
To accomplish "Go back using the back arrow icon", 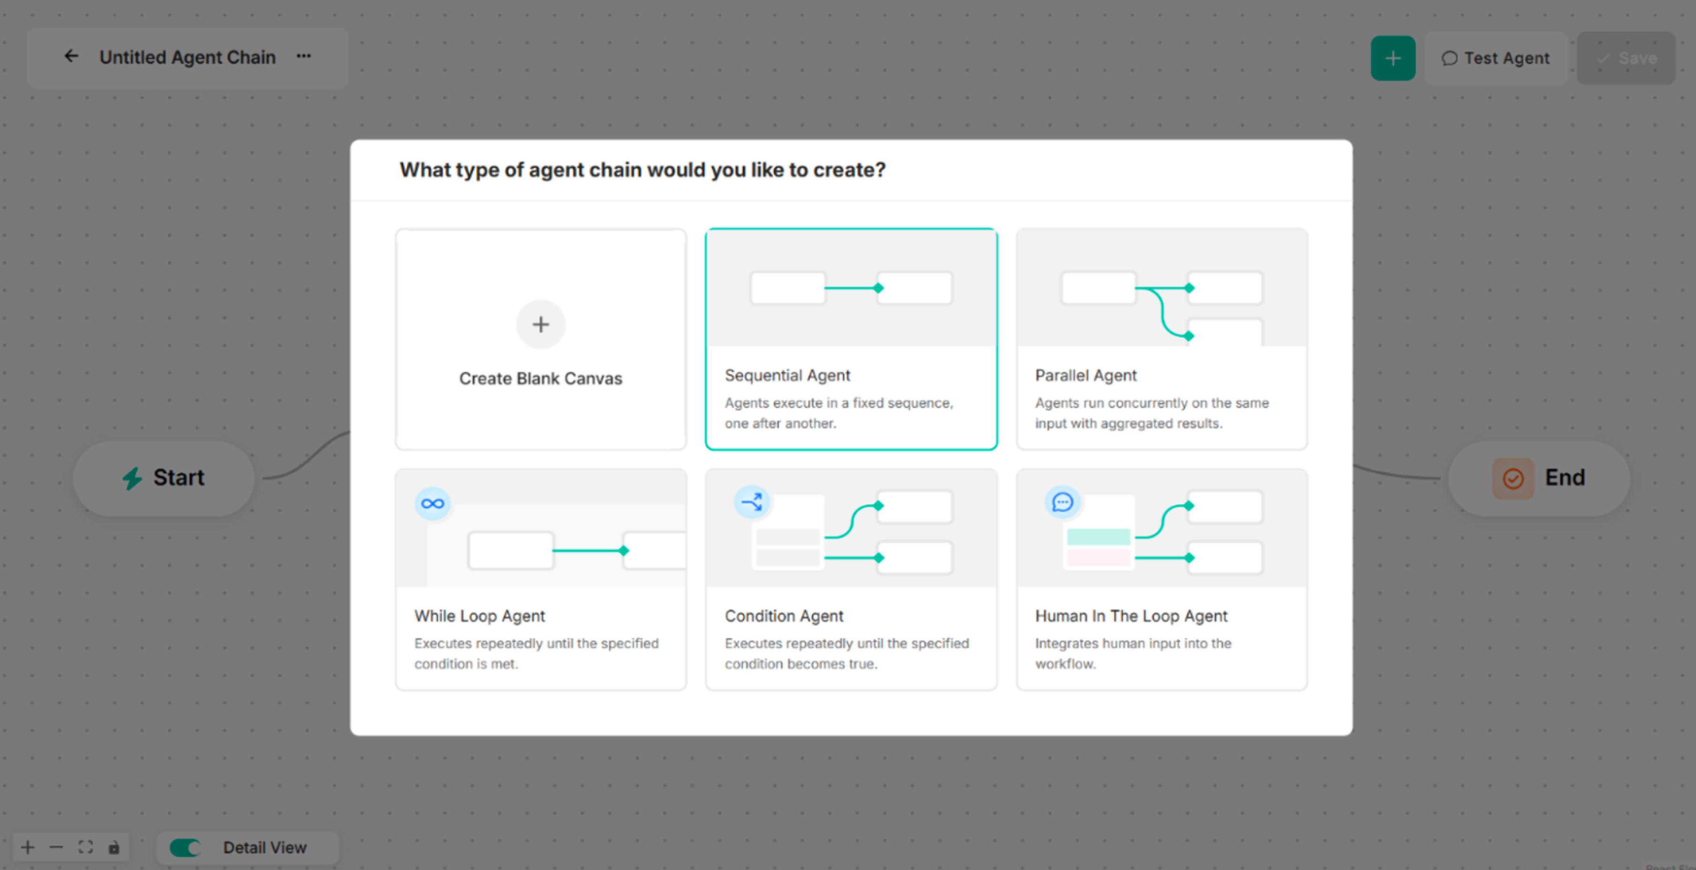I will [71, 56].
